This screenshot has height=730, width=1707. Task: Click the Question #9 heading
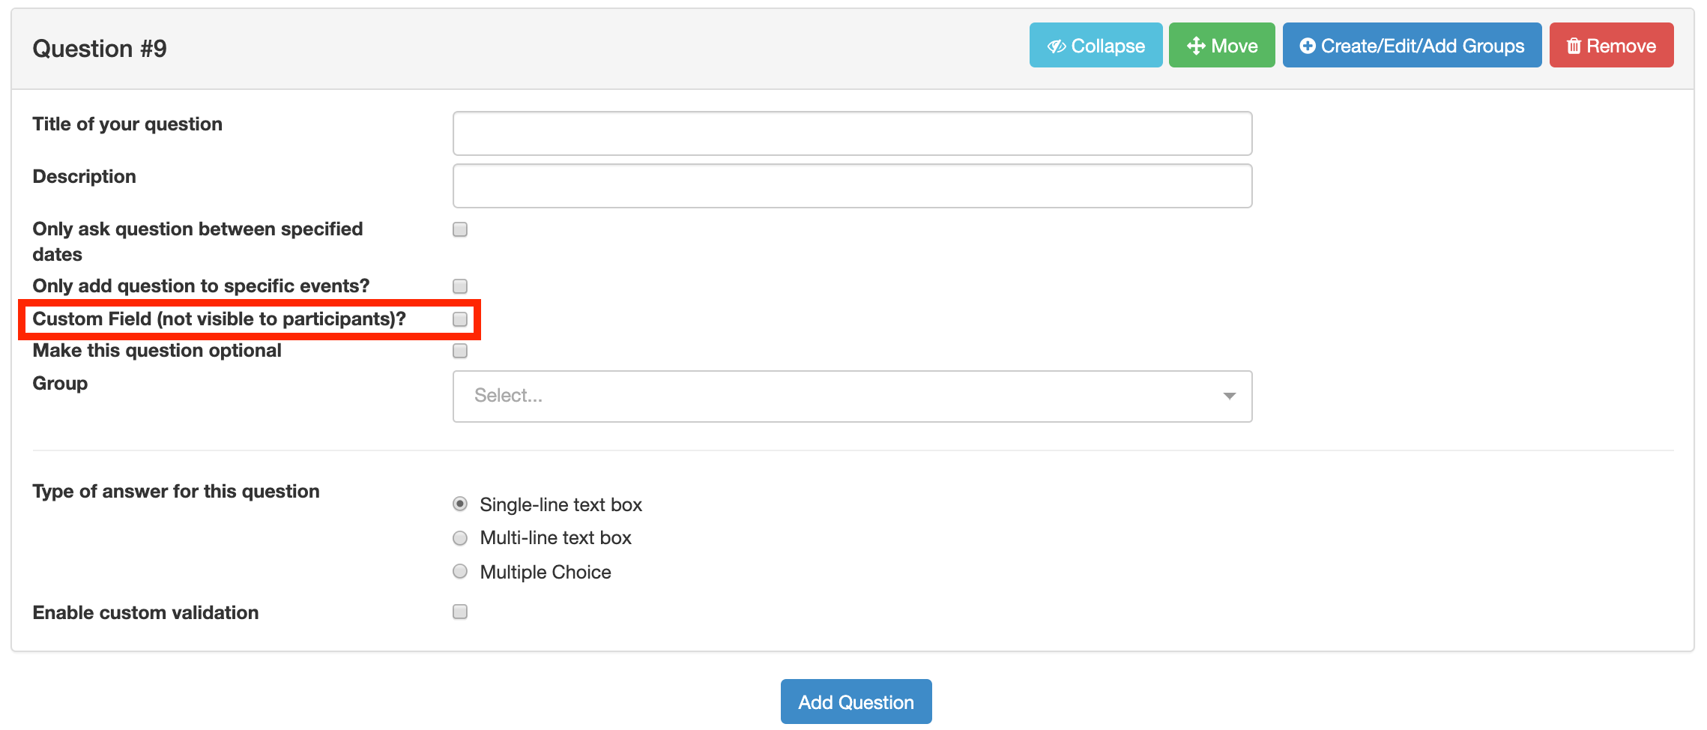(x=100, y=49)
